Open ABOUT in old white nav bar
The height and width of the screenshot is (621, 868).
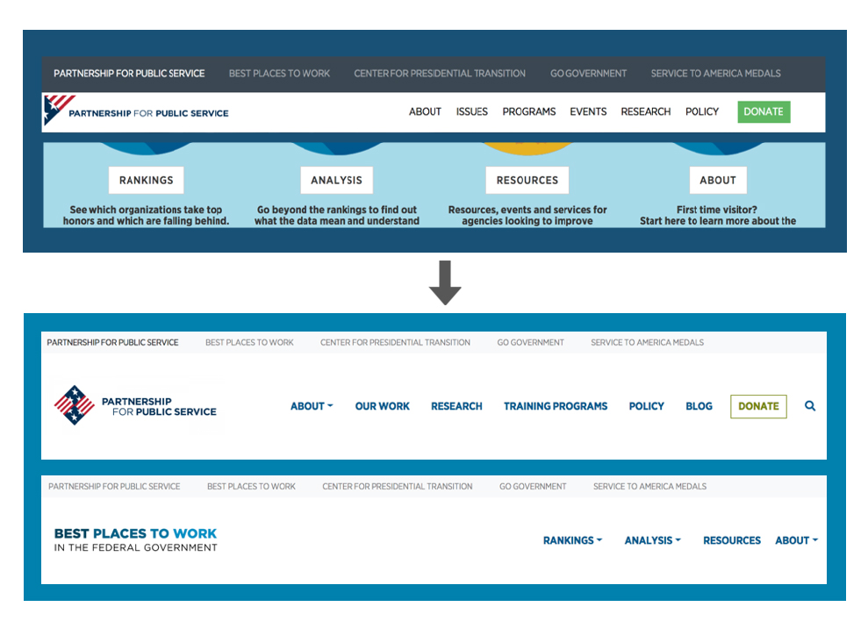click(425, 111)
